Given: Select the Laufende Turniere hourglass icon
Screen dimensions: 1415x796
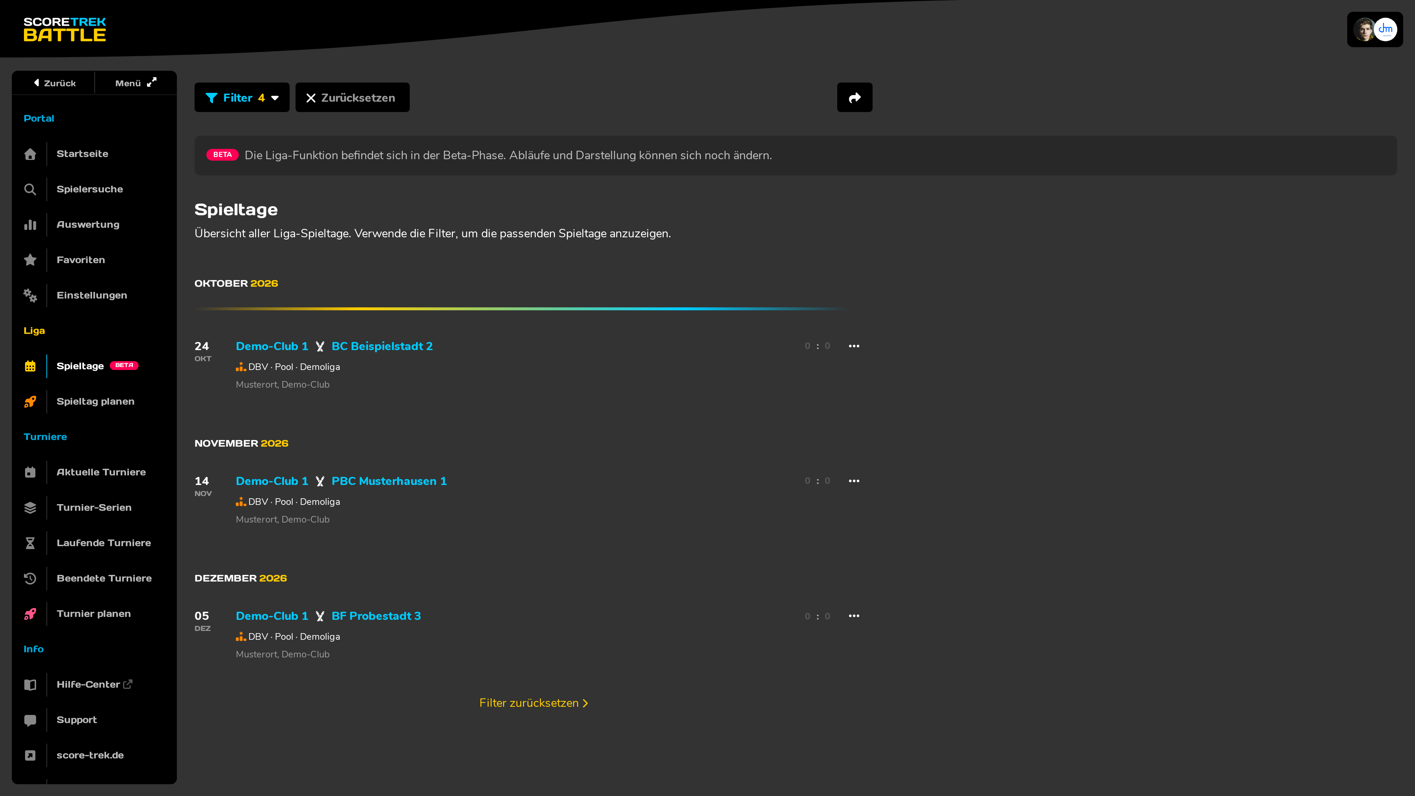Looking at the screenshot, I should tap(30, 543).
